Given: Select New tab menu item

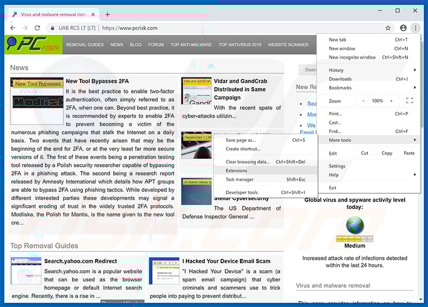Looking at the screenshot, I should 368,40.
